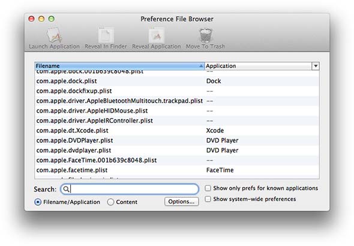Select the com.apple.dock.plist row
This screenshot has width=354, height=246.
pyautogui.click(x=177, y=81)
